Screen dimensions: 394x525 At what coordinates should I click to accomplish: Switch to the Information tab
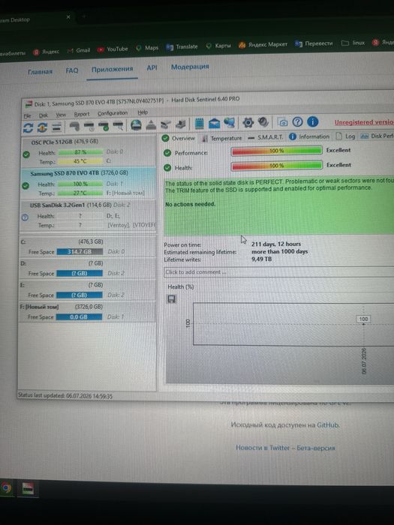(309, 136)
